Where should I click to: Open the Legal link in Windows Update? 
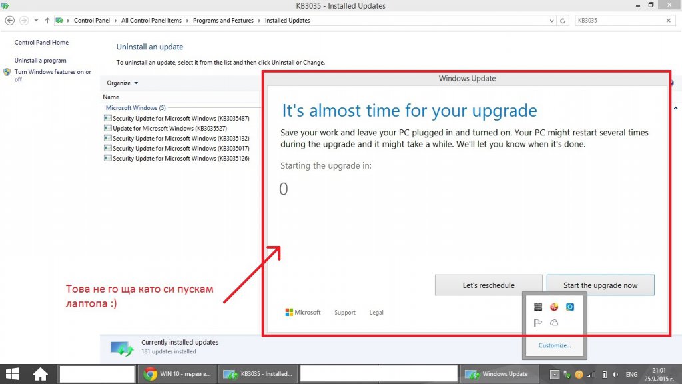[376, 312]
